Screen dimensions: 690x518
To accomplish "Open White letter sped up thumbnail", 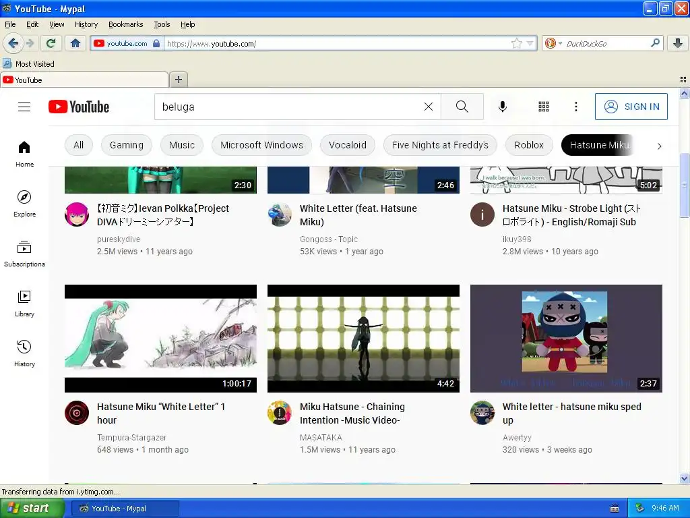I will 566,339.
